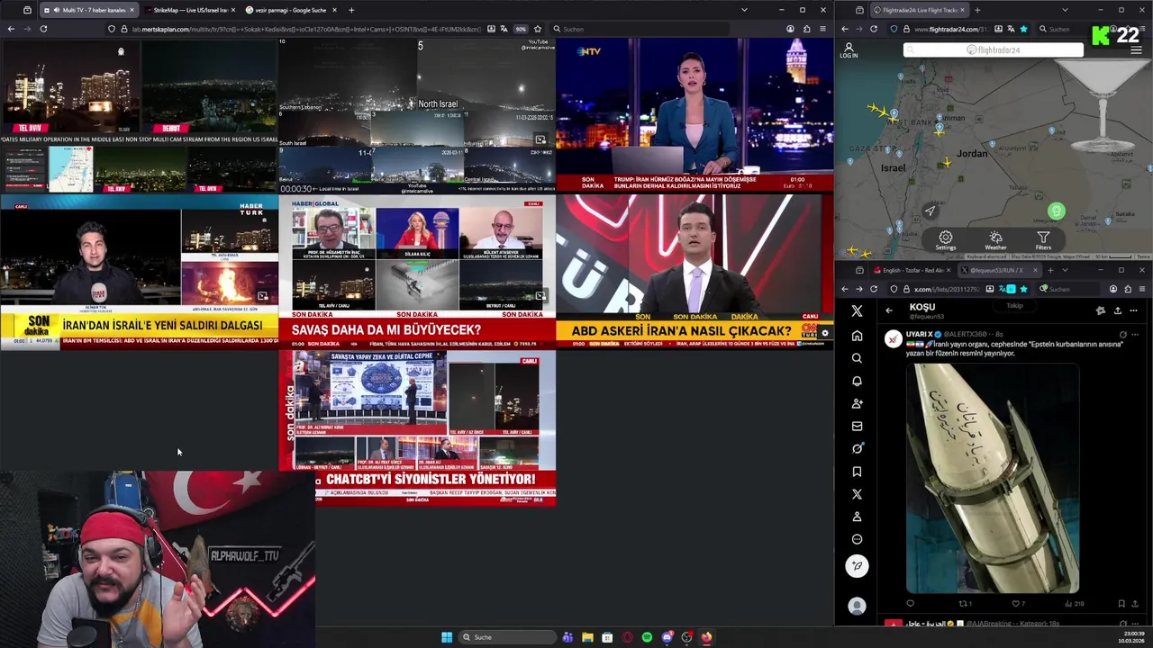Open a new tab in the Multi TV window

click(x=351, y=10)
